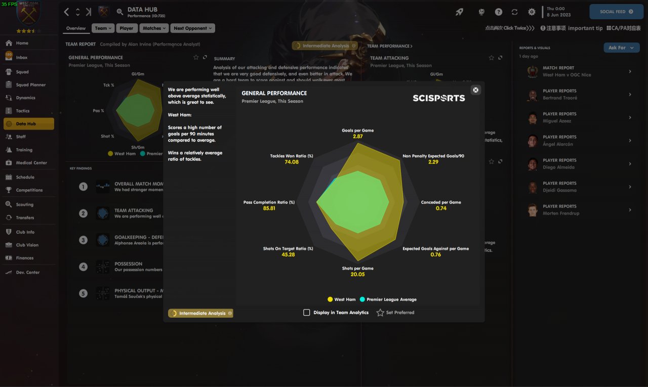Click Intermediate Analysis button inside the dialog

coord(200,313)
